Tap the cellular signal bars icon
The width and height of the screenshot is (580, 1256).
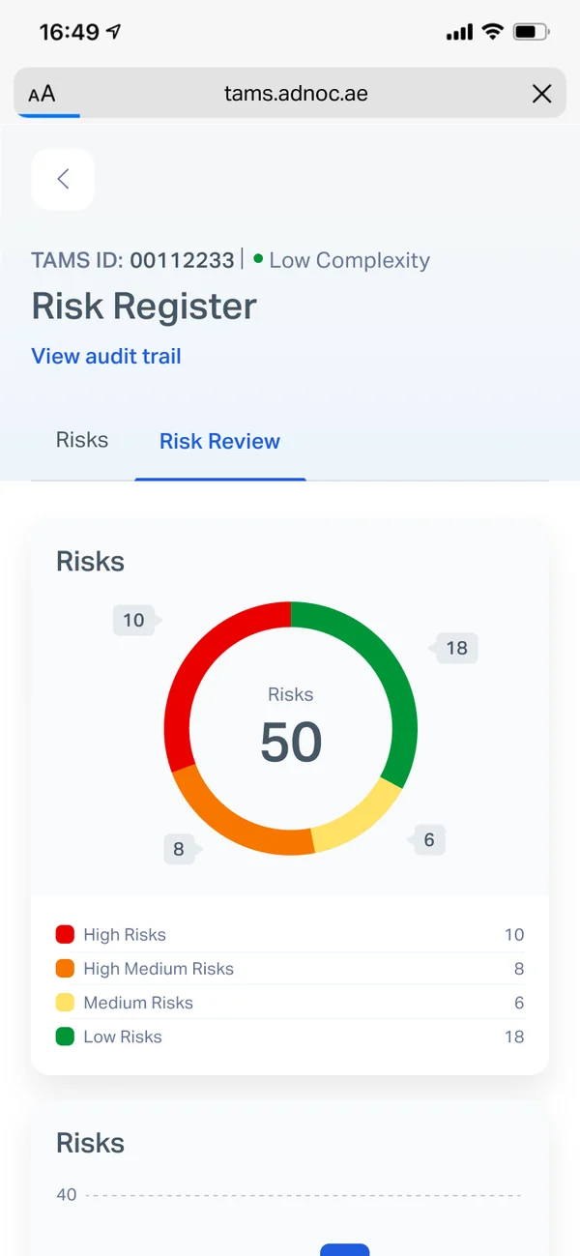pyautogui.click(x=459, y=33)
